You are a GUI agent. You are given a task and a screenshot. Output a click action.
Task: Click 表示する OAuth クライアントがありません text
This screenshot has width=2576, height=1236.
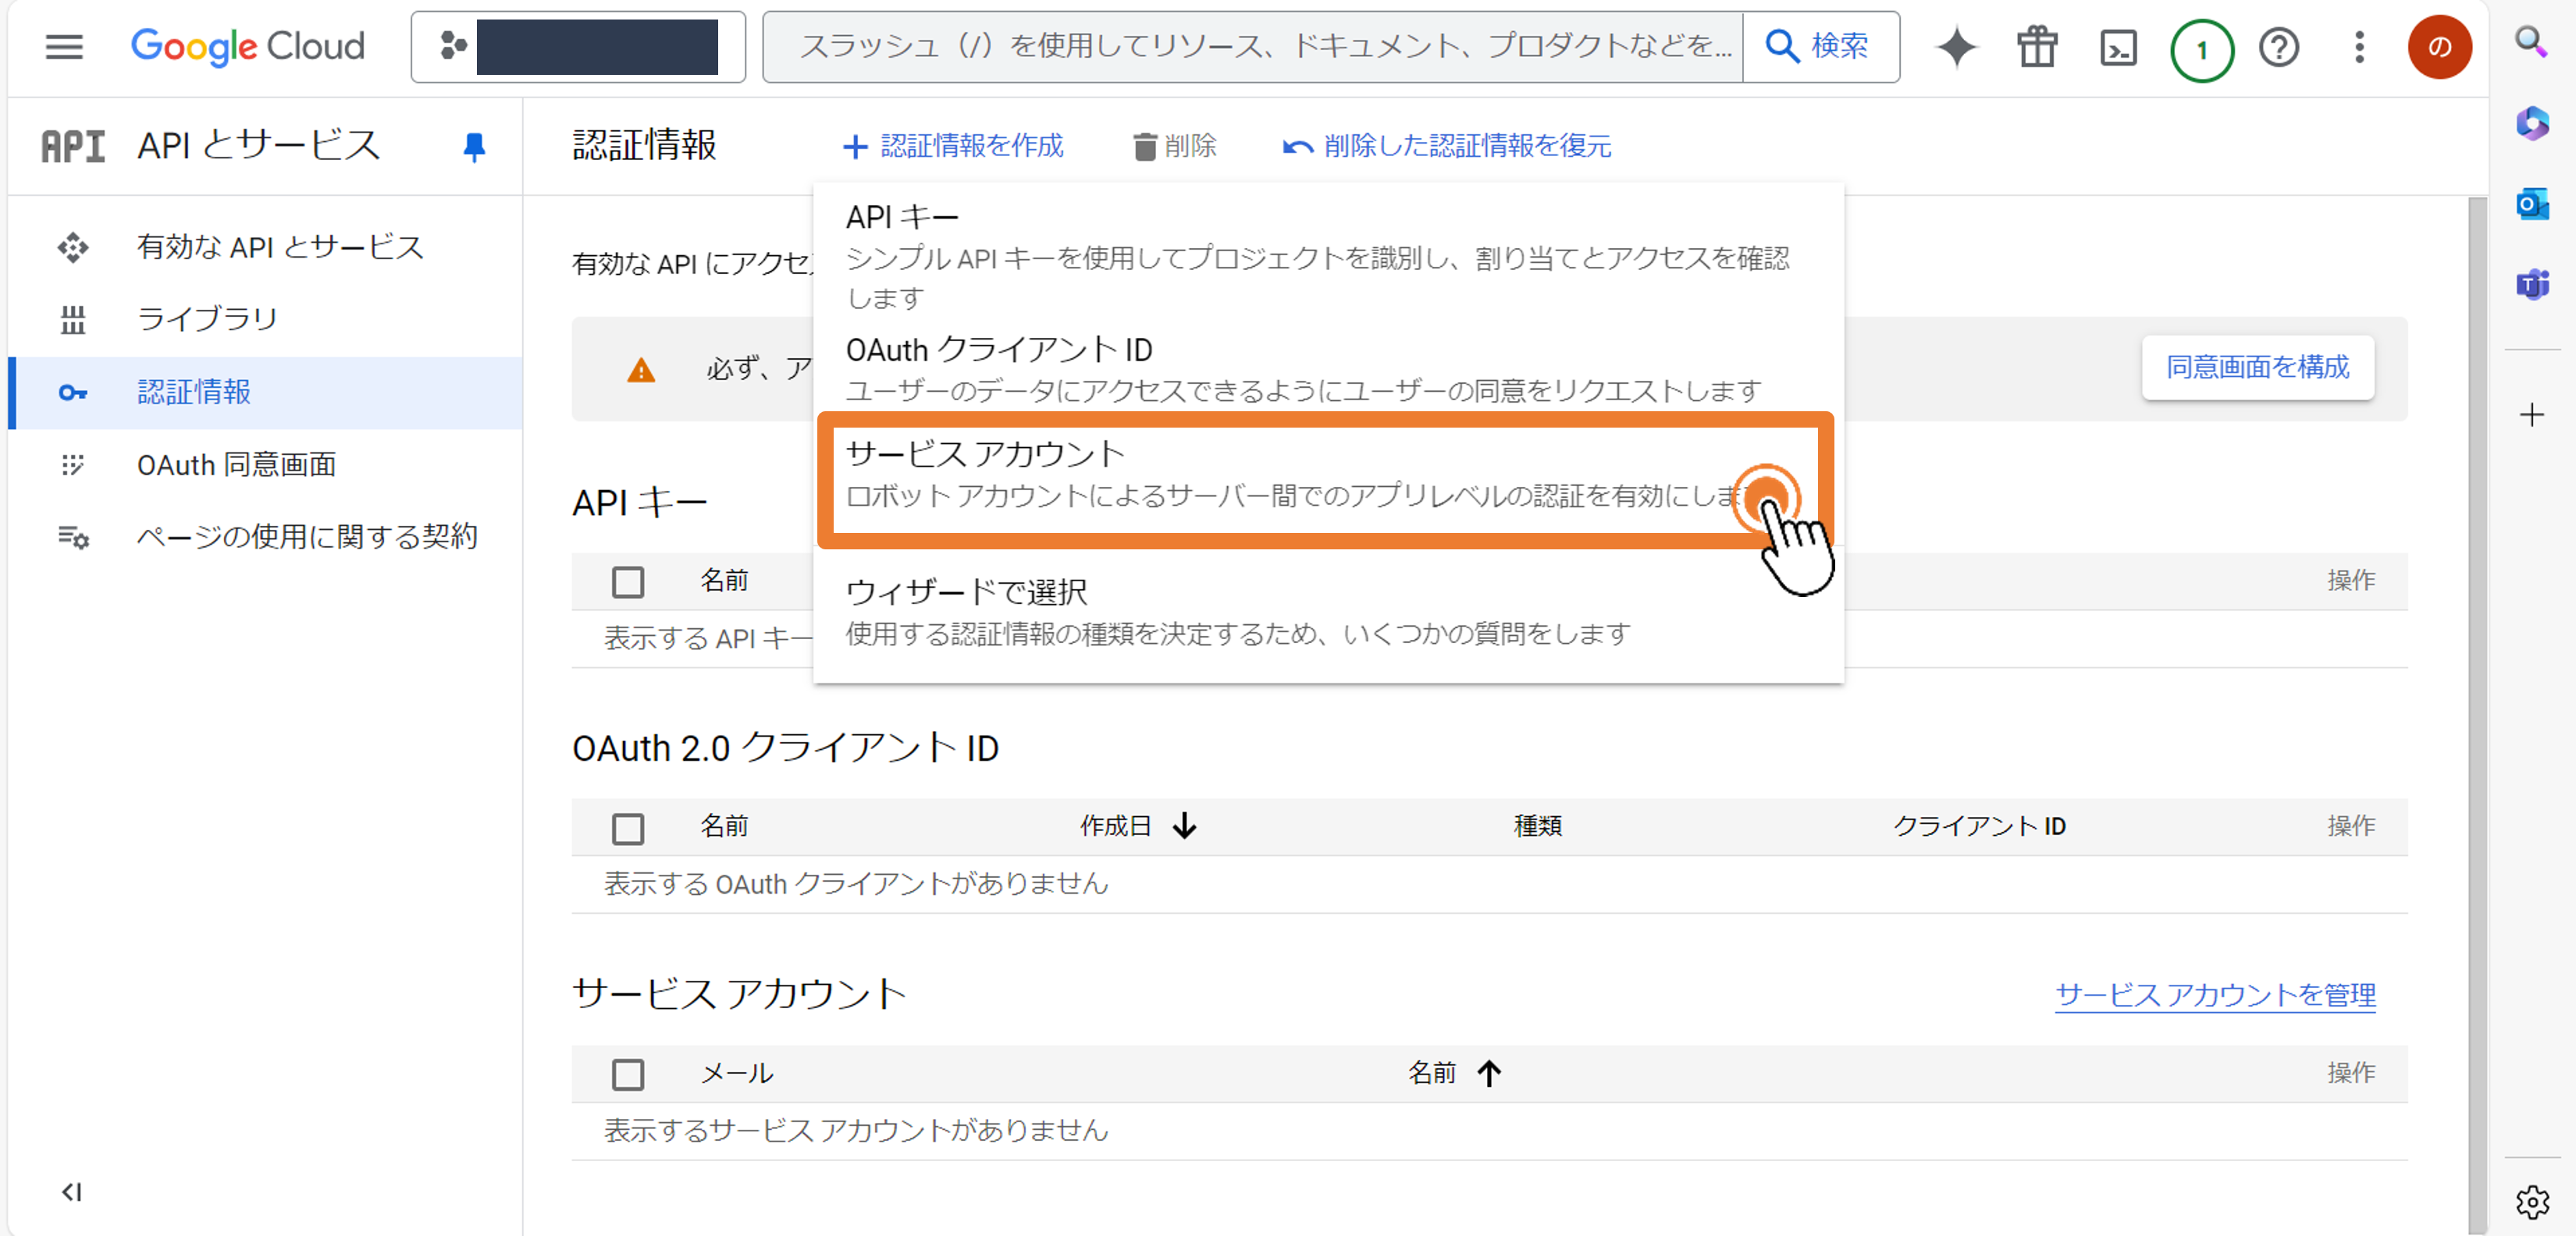point(856,883)
